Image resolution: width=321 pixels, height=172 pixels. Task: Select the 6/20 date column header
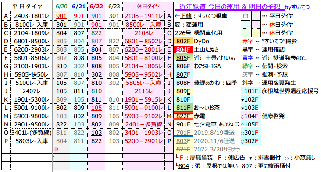(x=61, y=7)
